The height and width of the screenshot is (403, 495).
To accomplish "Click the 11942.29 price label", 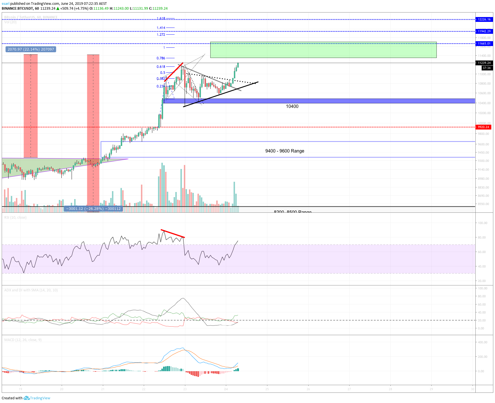I will [x=484, y=31].
